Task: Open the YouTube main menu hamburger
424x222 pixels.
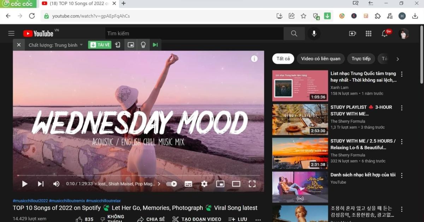Action: pos(11,33)
